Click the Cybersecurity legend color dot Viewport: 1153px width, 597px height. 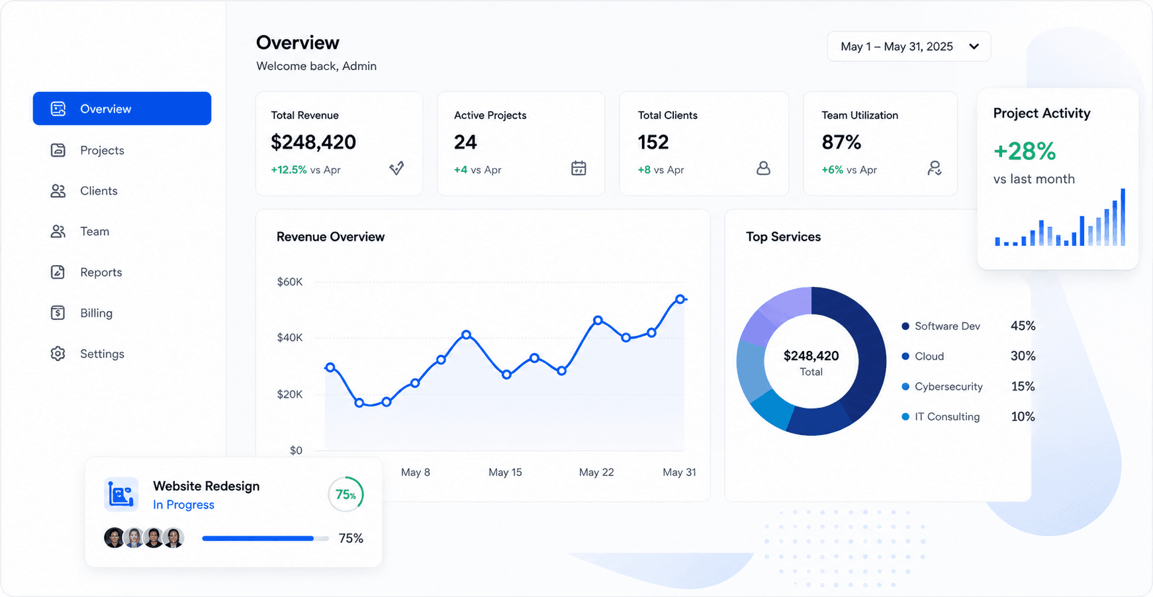click(905, 387)
